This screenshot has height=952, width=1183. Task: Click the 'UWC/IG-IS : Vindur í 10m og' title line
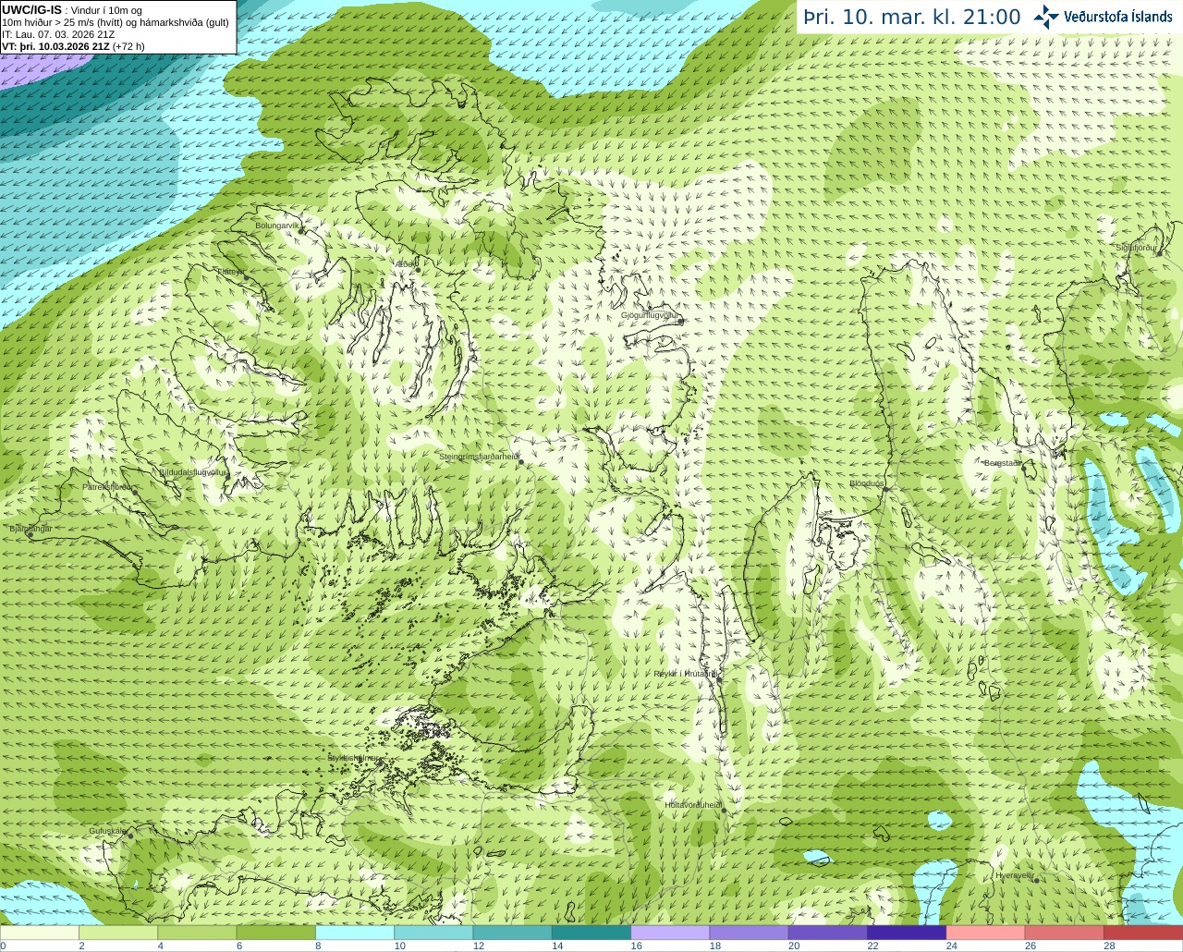(x=72, y=10)
